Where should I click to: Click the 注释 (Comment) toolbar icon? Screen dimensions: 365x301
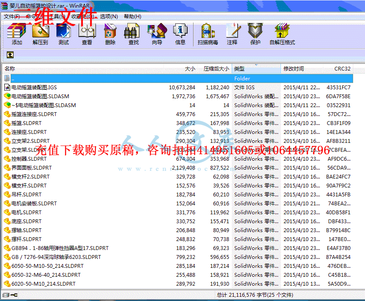pos(233,31)
